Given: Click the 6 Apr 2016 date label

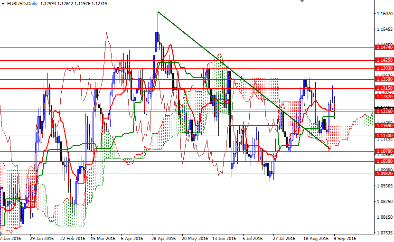Looking at the screenshot, I should click(132, 238).
